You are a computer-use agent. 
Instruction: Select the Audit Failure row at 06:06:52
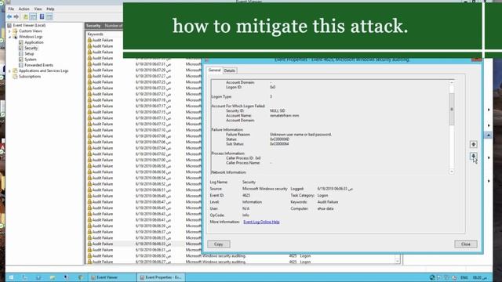coord(144,184)
